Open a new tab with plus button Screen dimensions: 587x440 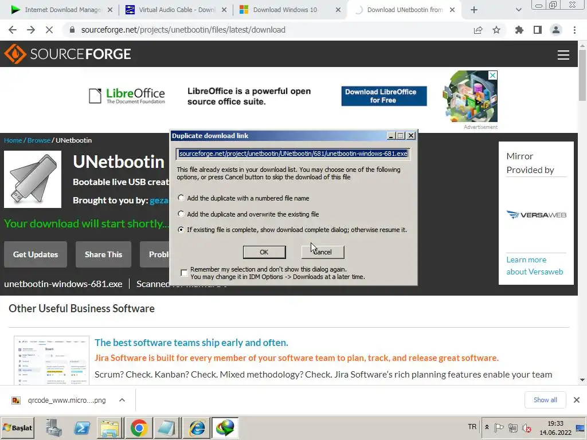coord(474,10)
